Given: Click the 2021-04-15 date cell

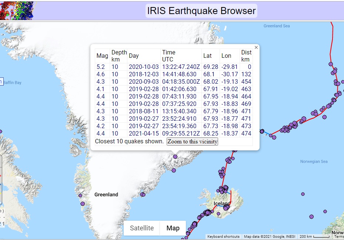Looking at the screenshot, I should click(144, 133).
